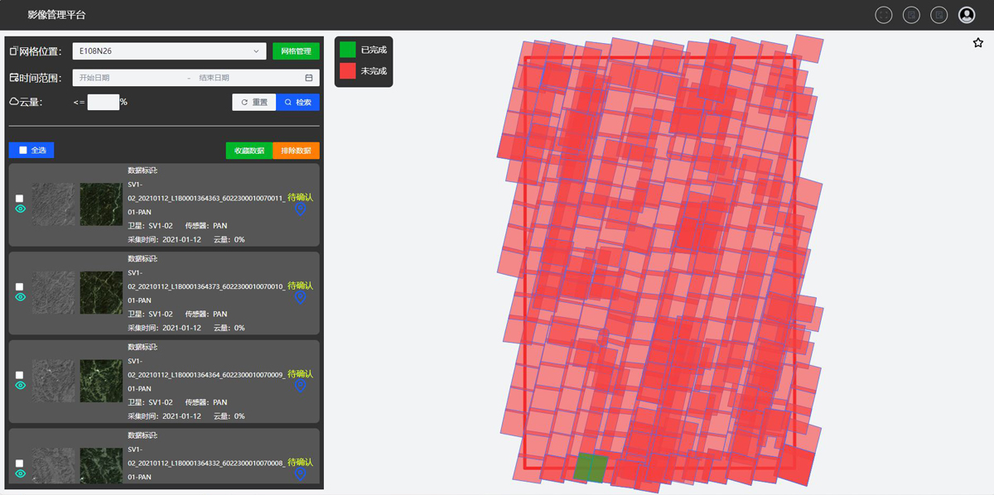The height and width of the screenshot is (495, 994).
Task: Expand the E108N26 grid location dropdown
Action: tap(169, 51)
